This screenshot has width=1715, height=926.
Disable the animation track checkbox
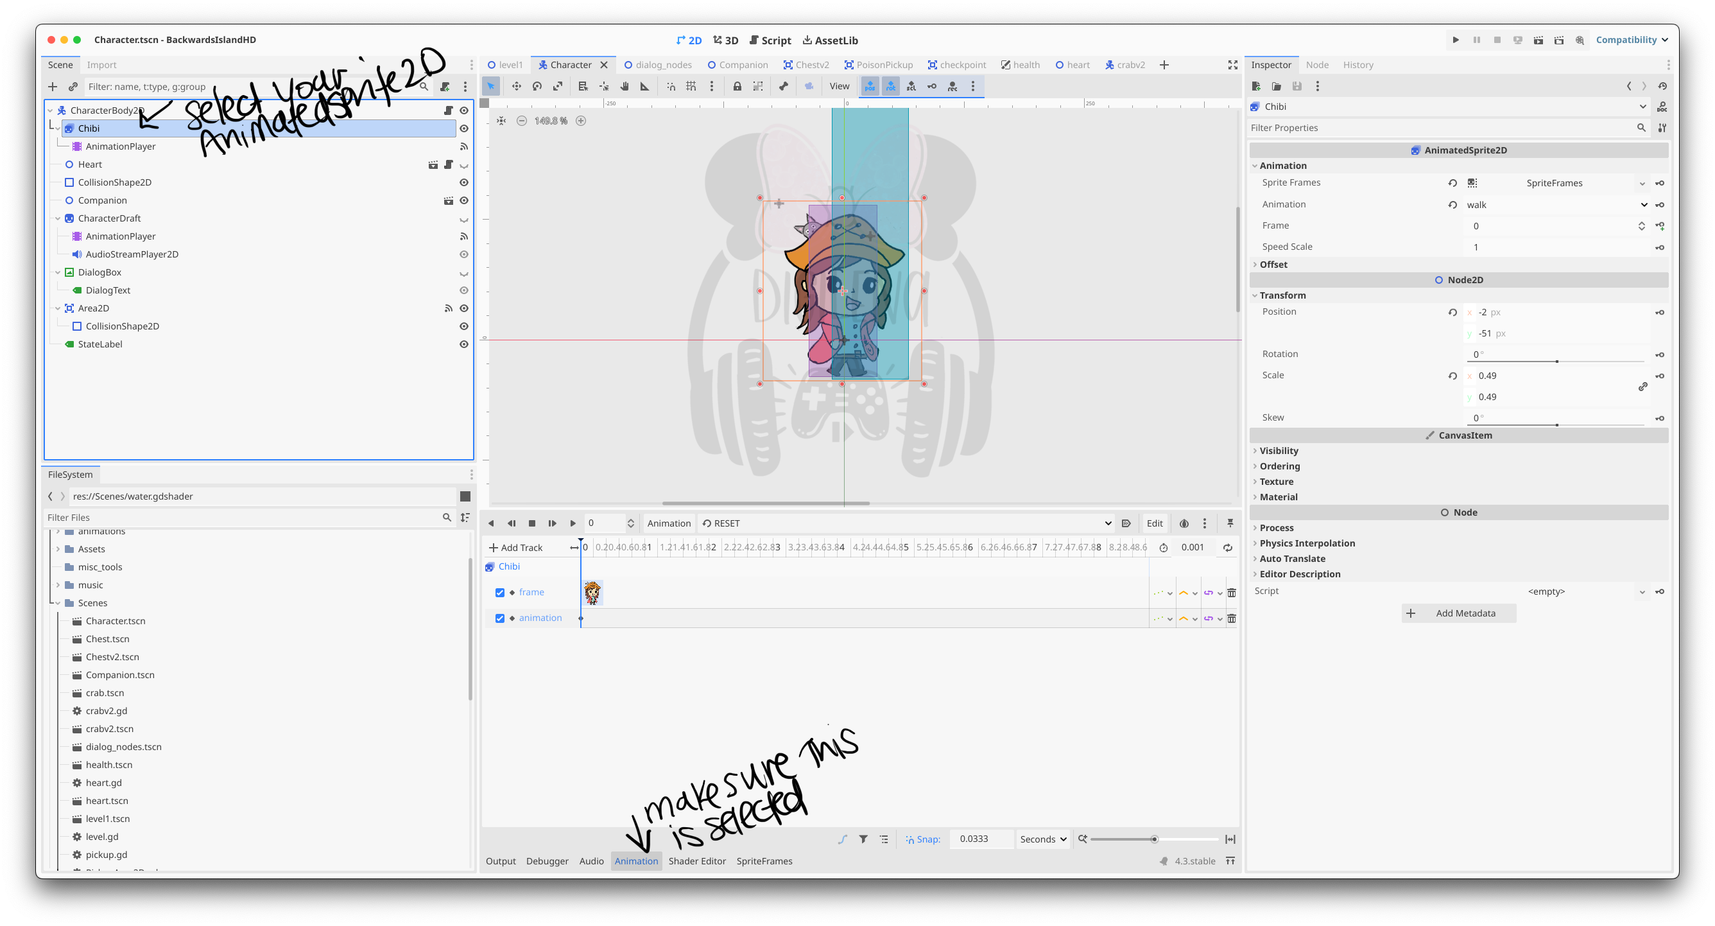point(500,619)
